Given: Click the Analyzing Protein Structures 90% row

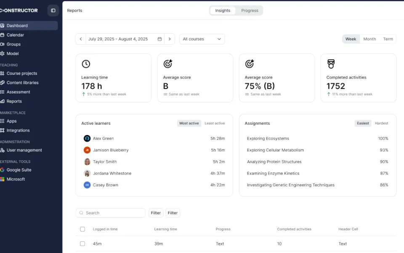Looking at the screenshot, I should pyautogui.click(x=317, y=161).
